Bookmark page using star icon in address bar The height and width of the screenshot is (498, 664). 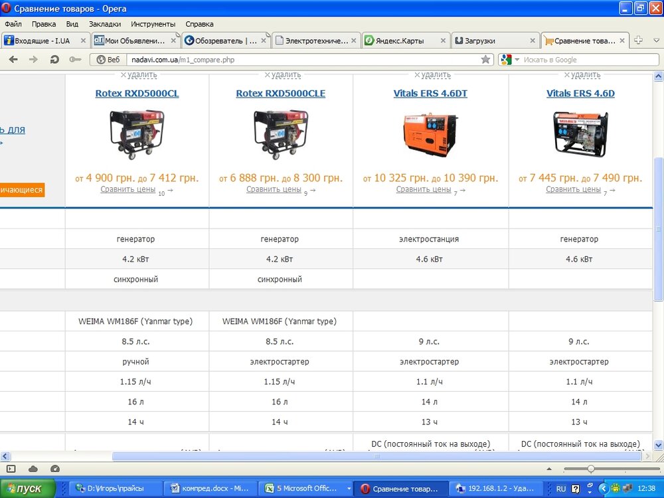pyautogui.click(x=485, y=60)
